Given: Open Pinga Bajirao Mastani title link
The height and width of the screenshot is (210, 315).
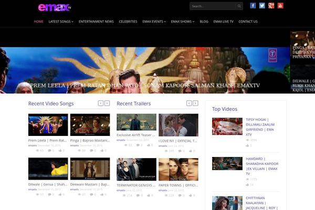Looking at the screenshot, I should 90,140.
